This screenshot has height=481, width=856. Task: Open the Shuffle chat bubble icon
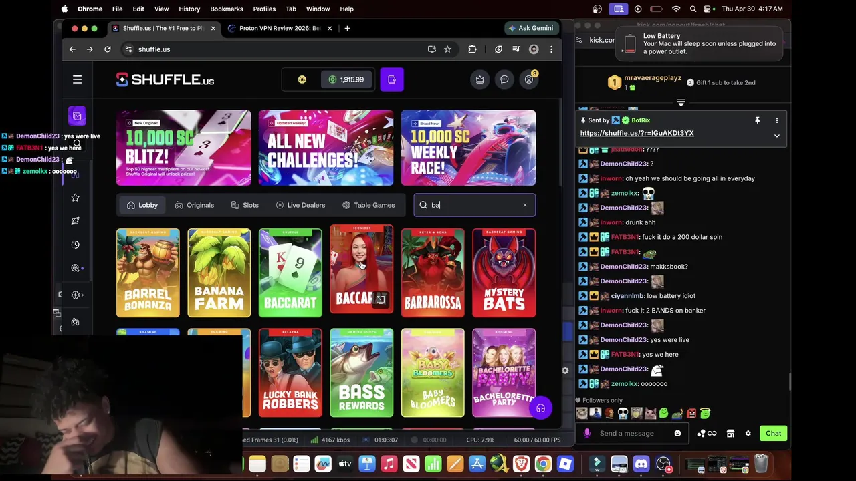point(504,79)
